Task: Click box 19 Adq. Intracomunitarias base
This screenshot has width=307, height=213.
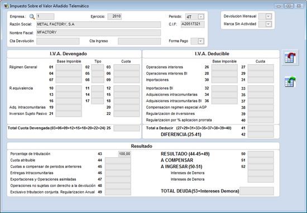Action: pos(69,108)
